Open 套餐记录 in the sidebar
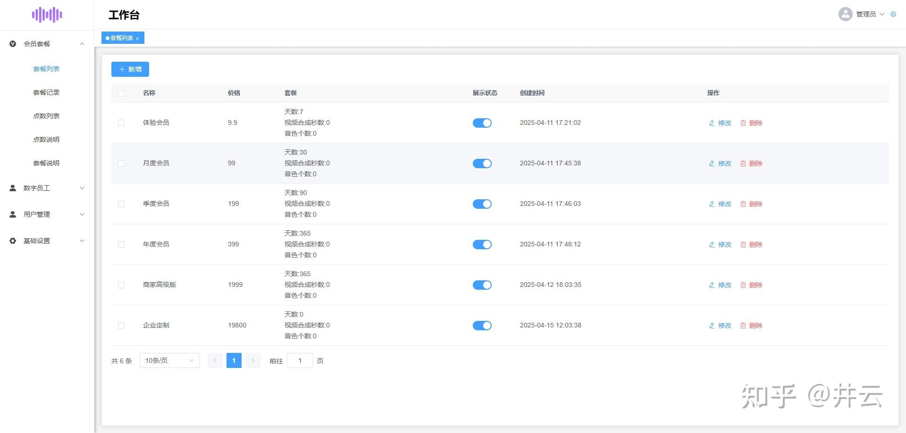This screenshot has width=906, height=433. (46, 92)
